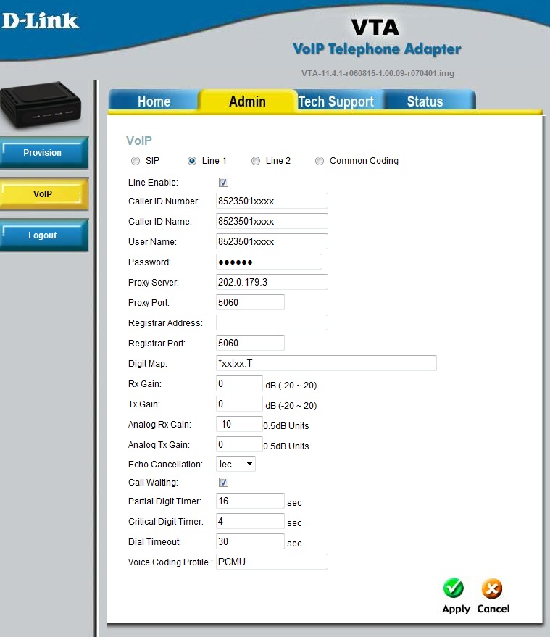The height and width of the screenshot is (637, 550).
Task: Click the 'Digit Map:' label
Action: (x=147, y=364)
